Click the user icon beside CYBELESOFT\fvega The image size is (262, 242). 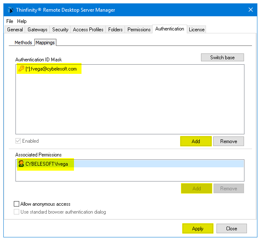point(21,164)
